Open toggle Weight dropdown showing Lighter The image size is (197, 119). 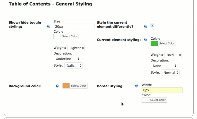76,48
